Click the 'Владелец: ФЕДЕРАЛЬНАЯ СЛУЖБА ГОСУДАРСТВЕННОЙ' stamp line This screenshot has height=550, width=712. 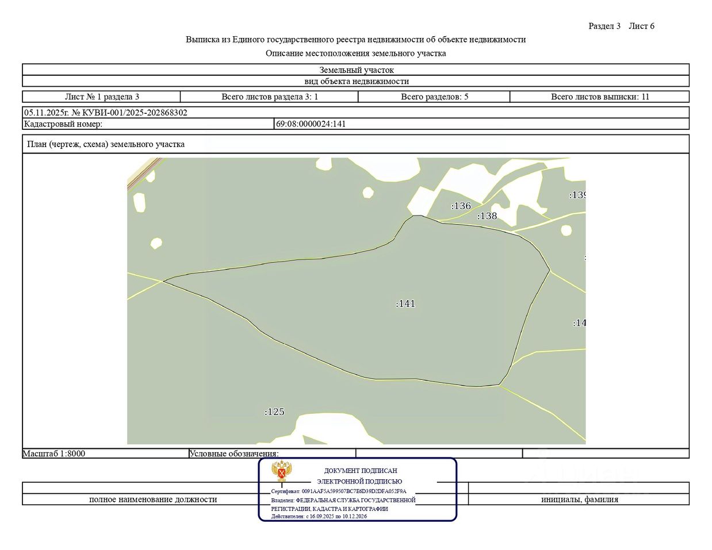coord(343,500)
